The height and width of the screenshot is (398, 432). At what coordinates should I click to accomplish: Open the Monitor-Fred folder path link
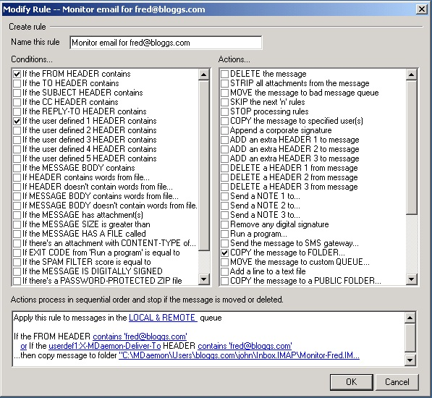click(x=239, y=355)
